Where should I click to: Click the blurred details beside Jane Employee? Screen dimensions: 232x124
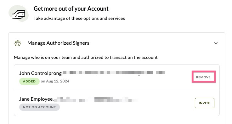pos(96,99)
